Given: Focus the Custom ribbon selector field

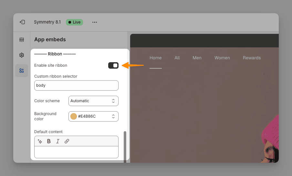Looking at the screenshot, I should coord(76,85).
